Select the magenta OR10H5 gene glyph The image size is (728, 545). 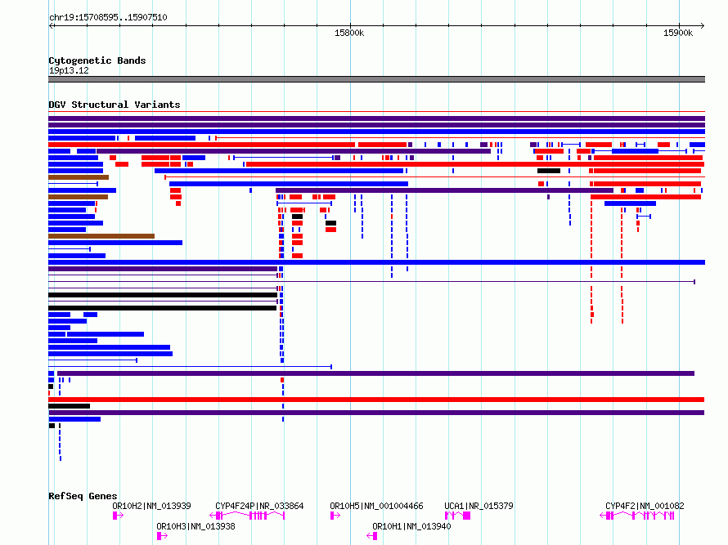pyautogui.click(x=335, y=516)
